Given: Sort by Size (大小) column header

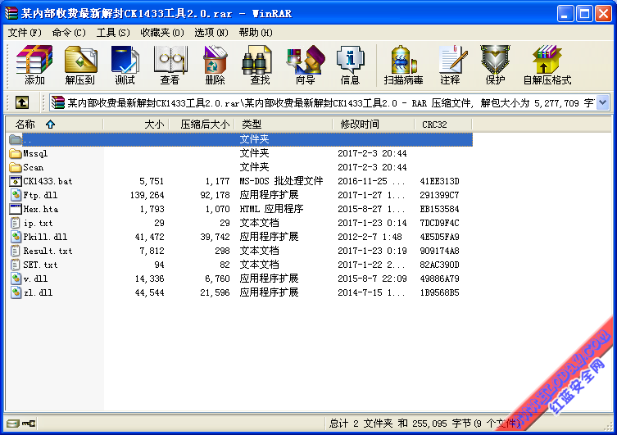Looking at the screenshot, I should pyautogui.click(x=136, y=125).
